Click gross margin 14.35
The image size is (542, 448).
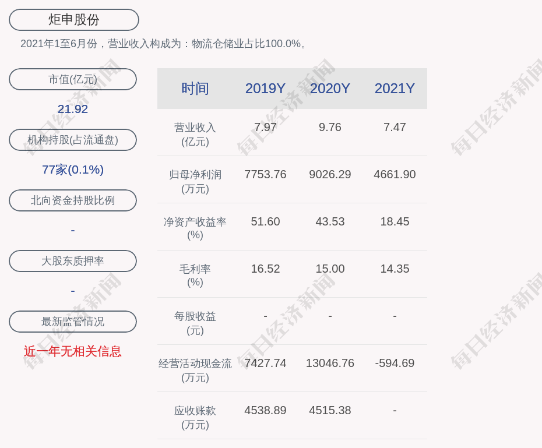[x=395, y=269]
